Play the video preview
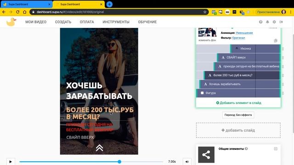 pyautogui.click(x=11, y=162)
